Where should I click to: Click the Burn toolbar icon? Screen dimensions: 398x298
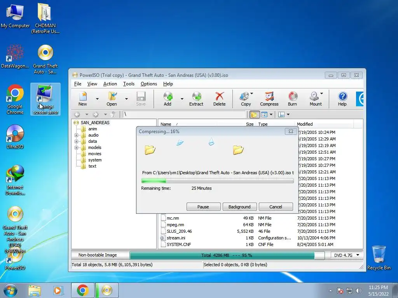293,97
